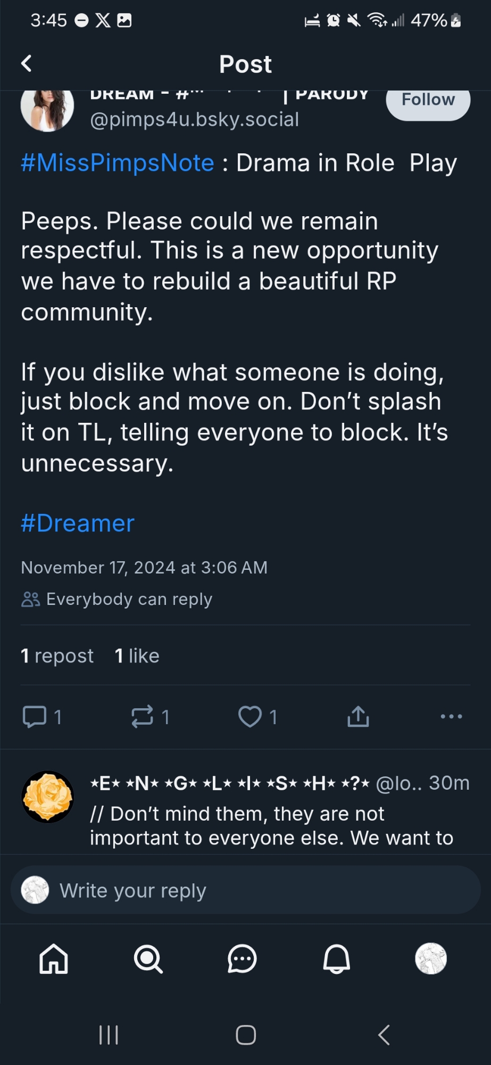Open the Chat messages icon
Image resolution: width=491 pixels, height=1065 pixels.
242,959
